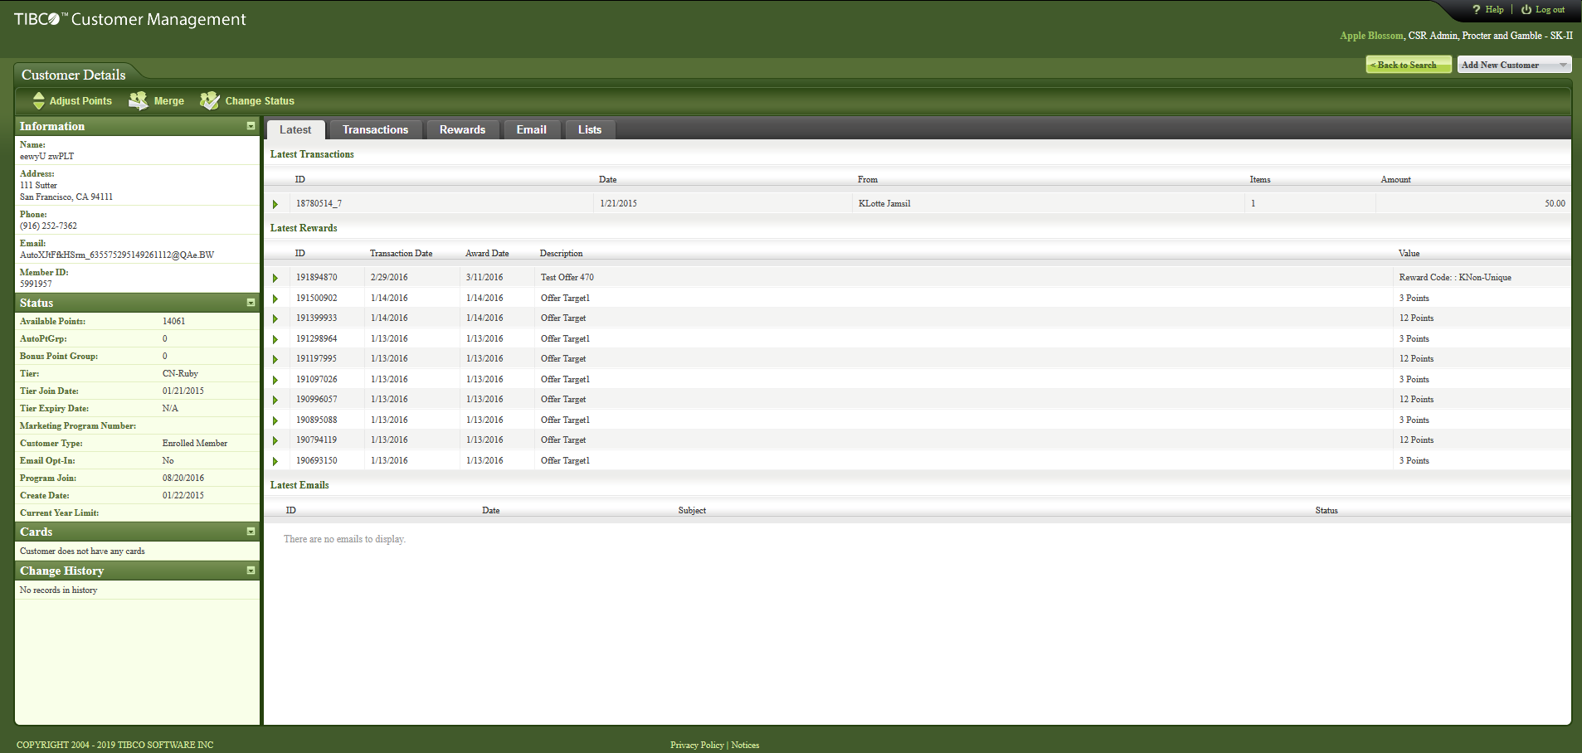This screenshot has height=753, width=1582.
Task: Click the Adjust Points label
Action: point(80,101)
